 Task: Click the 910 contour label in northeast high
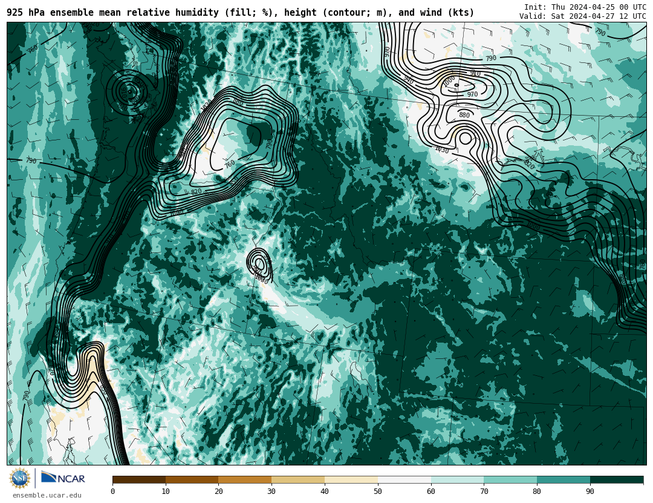(x=475, y=73)
